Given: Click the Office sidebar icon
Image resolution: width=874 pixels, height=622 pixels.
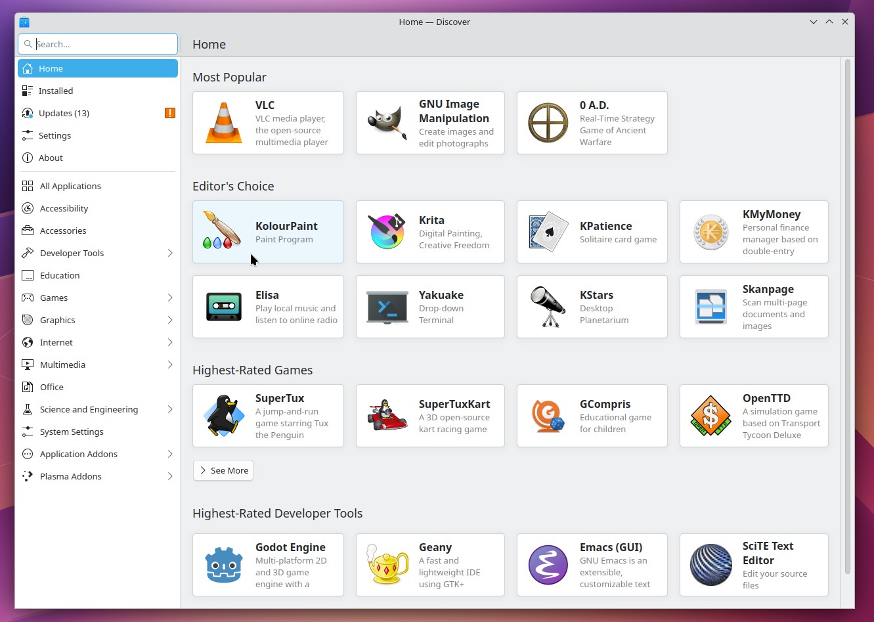Looking at the screenshot, I should pos(28,387).
